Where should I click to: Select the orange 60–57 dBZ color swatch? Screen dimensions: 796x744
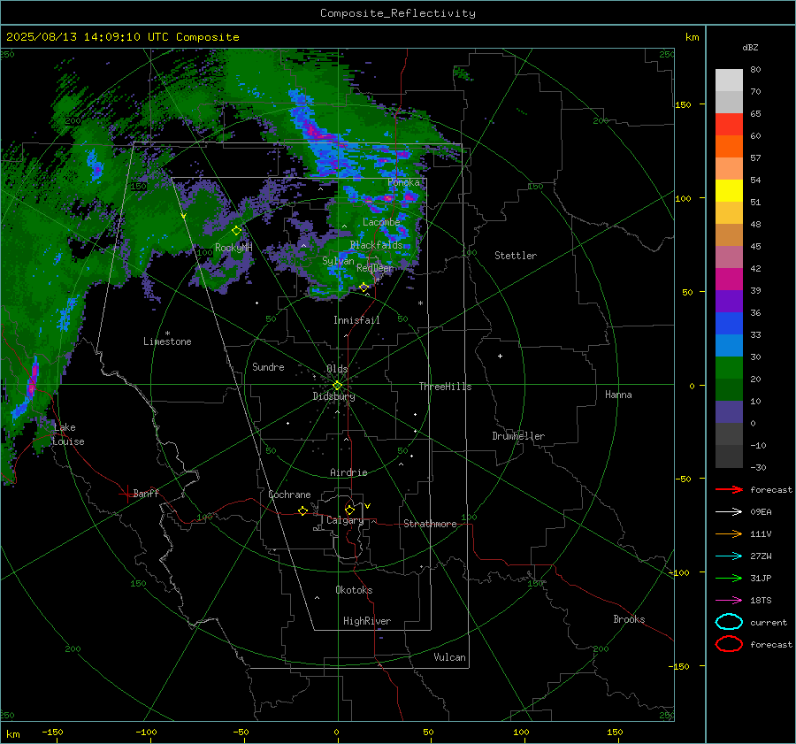(729, 147)
